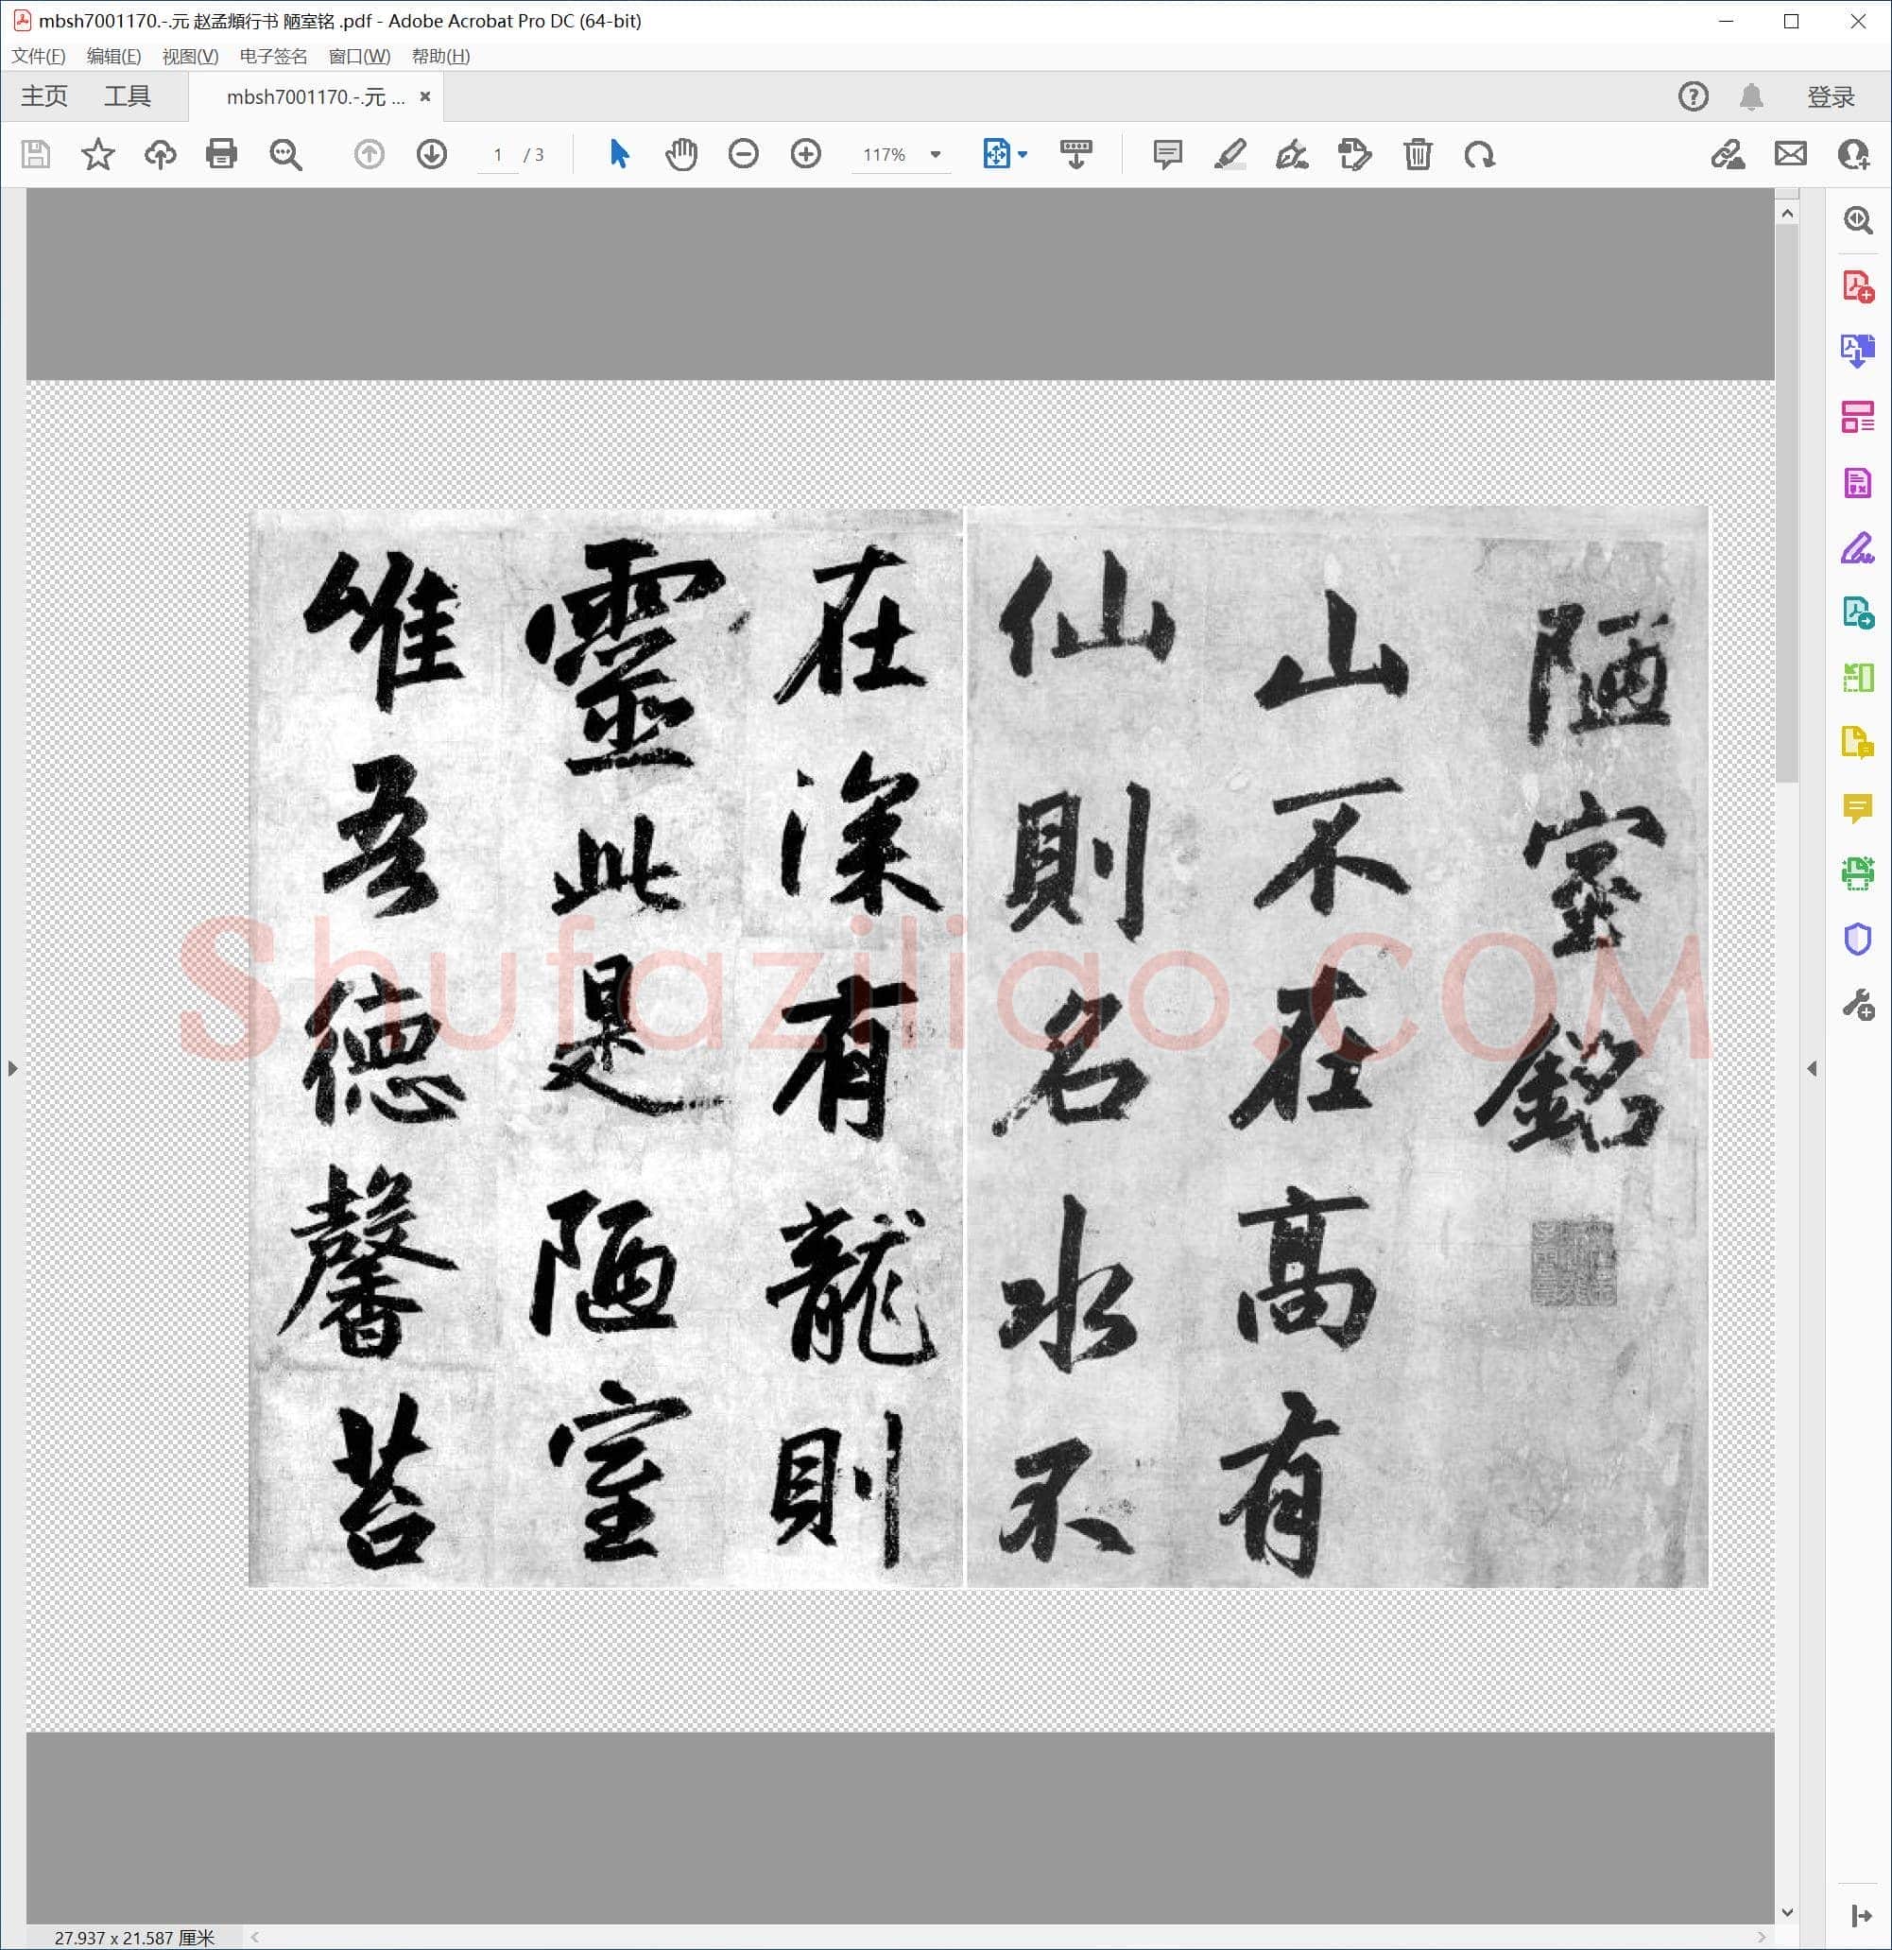Click the 登录 sign-in button
The image size is (1892, 1950).
tap(1831, 96)
